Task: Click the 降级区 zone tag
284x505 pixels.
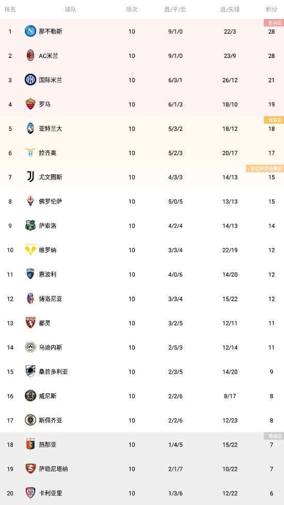Action: click(x=274, y=436)
